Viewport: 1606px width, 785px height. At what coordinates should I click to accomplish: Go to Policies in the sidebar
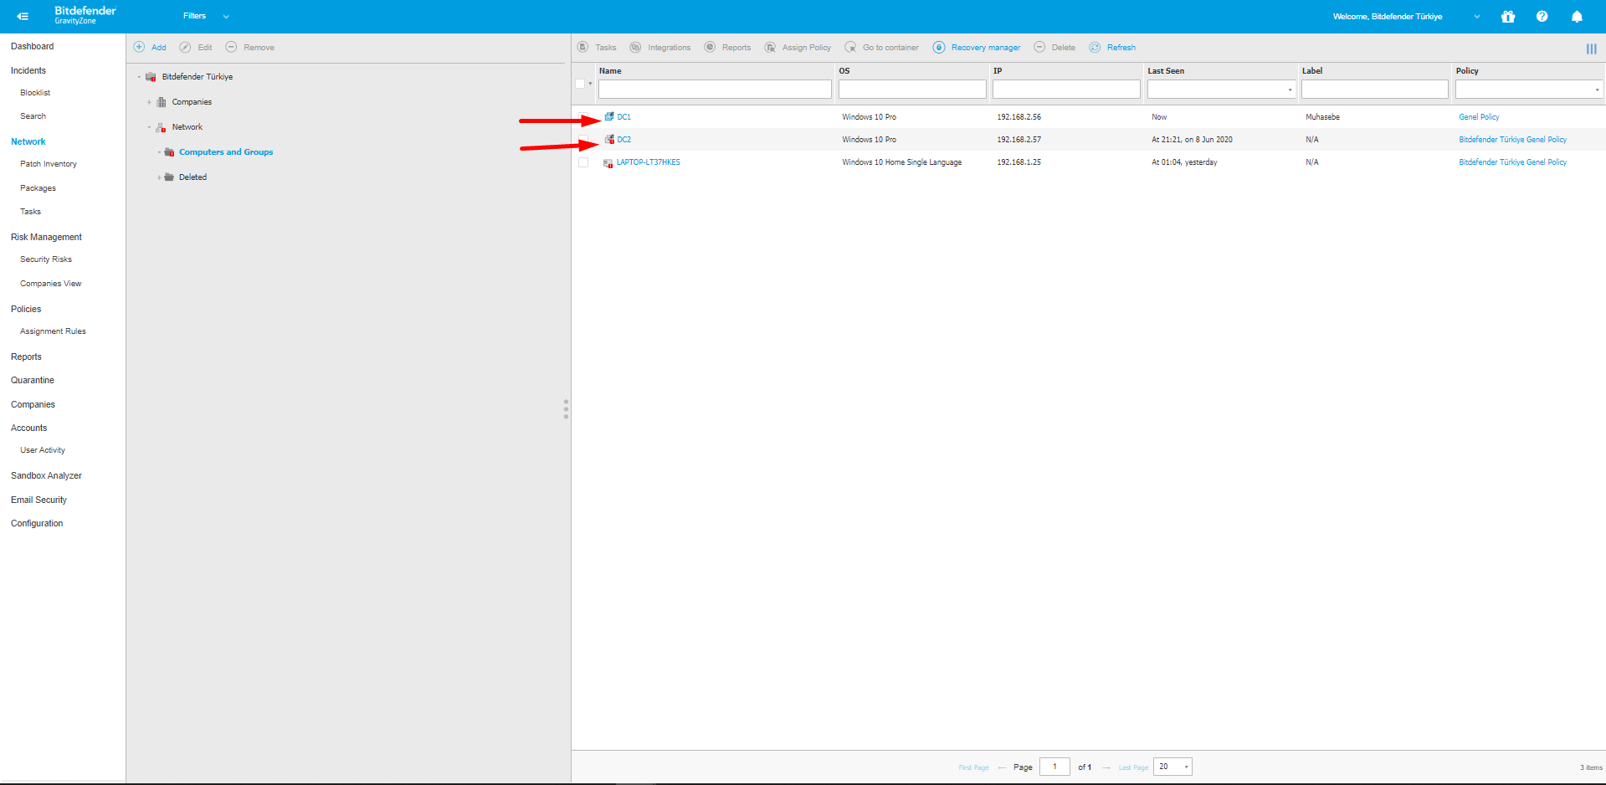point(26,309)
